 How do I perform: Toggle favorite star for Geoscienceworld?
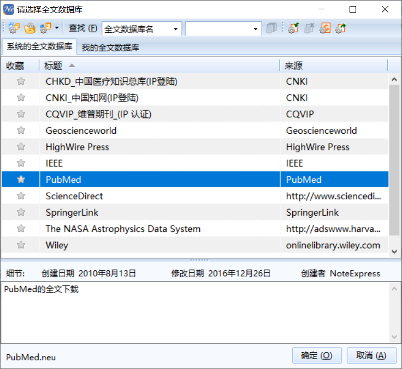(21, 130)
